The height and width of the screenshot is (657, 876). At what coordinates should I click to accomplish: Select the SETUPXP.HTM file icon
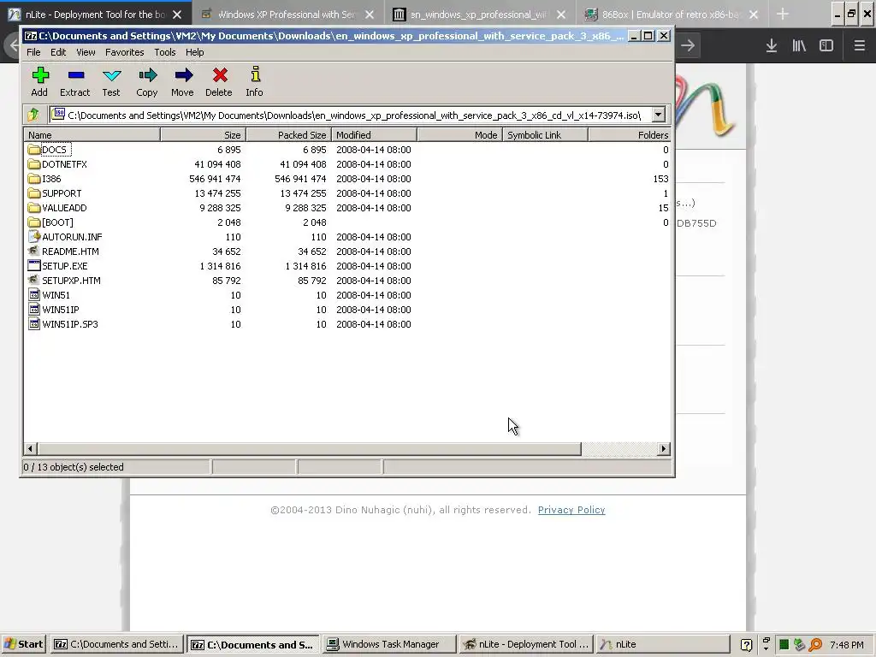click(x=34, y=281)
